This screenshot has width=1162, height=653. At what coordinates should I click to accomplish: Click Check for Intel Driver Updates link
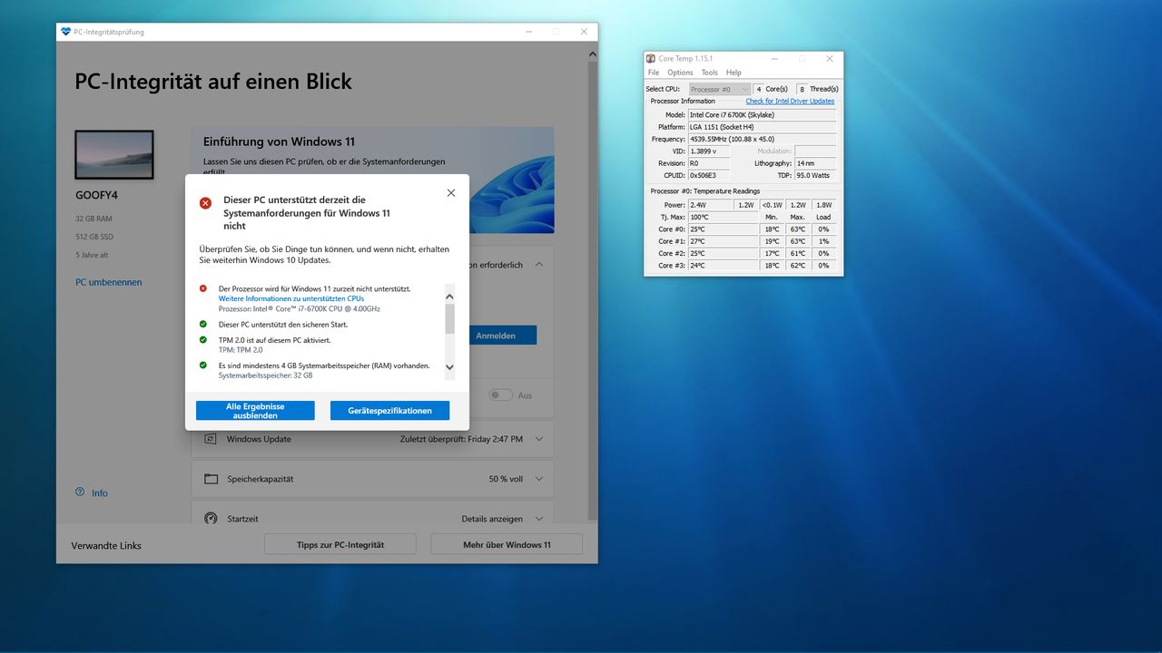click(790, 101)
